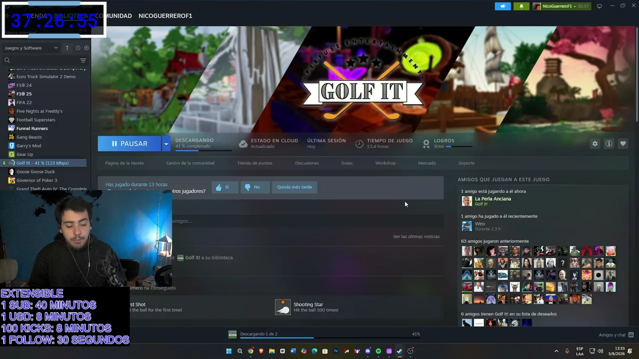Open Discusiones tab
Viewport: 639px width, 359px height.
307,163
